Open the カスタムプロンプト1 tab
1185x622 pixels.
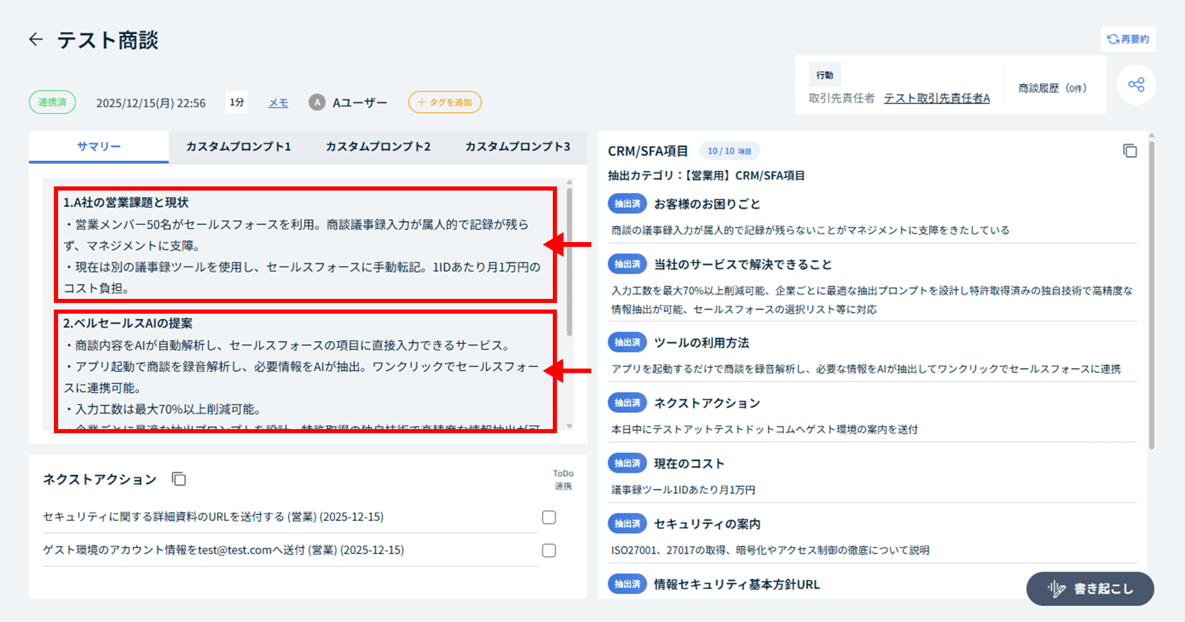click(x=238, y=147)
